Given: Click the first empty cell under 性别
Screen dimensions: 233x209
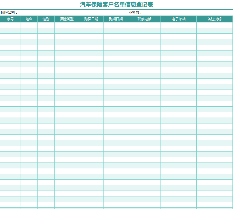Looking at the screenshot, I should pyautogui.click(x=46, y=25).
